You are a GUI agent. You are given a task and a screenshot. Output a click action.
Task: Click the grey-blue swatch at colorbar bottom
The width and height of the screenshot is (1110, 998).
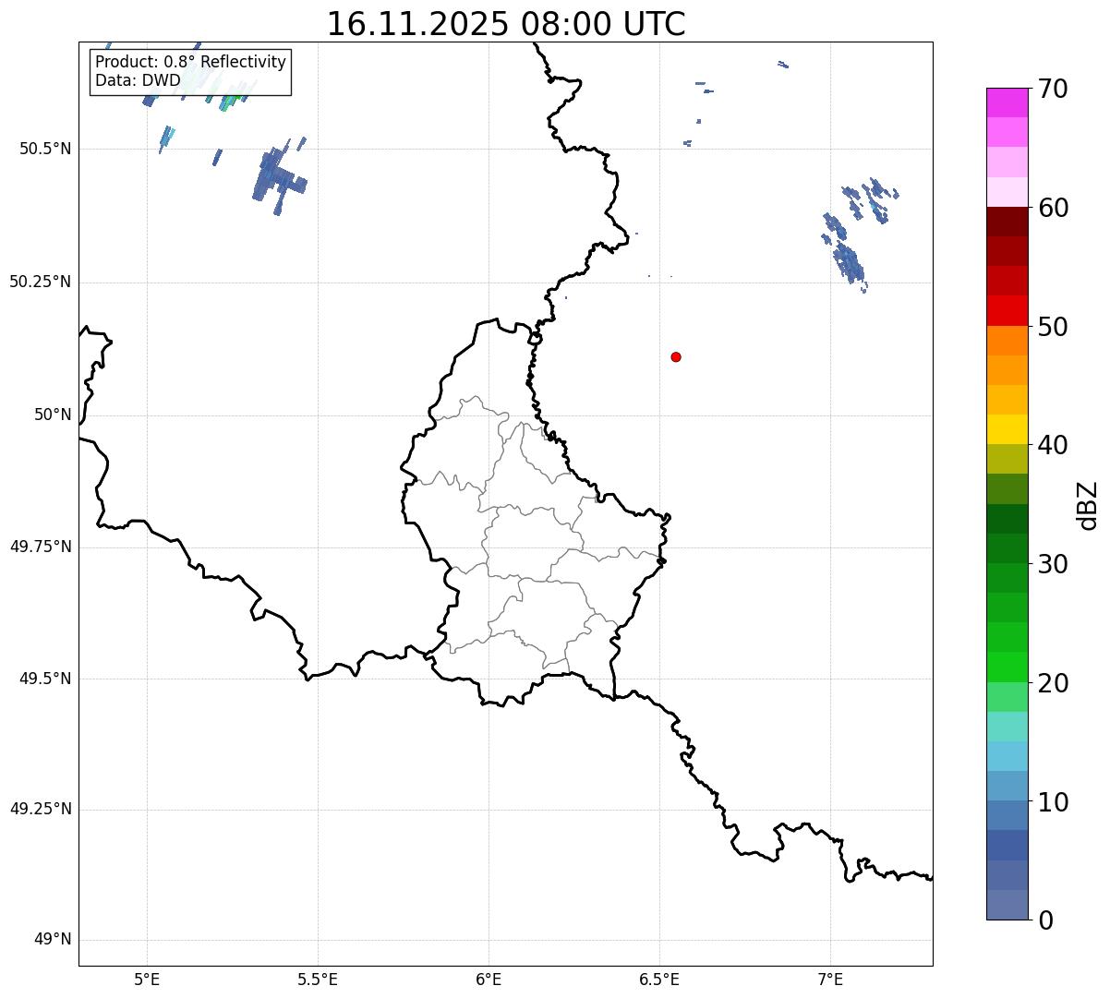pos(1007,905)
